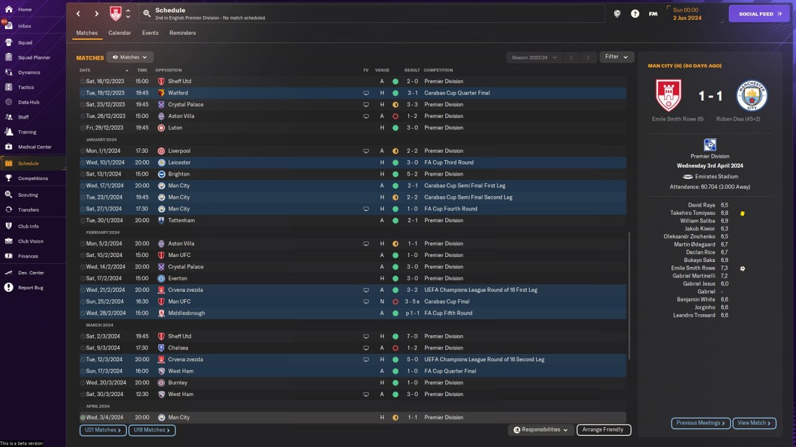
Task: Open the Tactics board icon
Action: pos(9,88)
